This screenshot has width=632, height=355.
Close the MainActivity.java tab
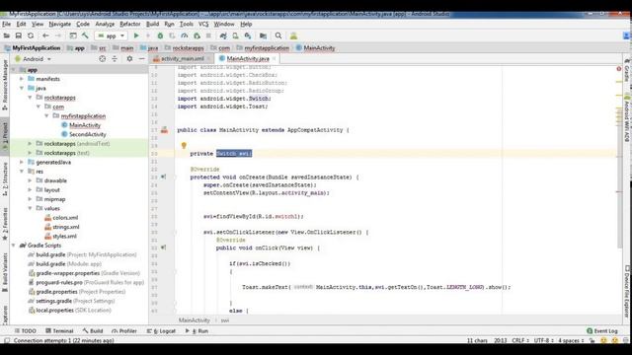pos(275,59)
